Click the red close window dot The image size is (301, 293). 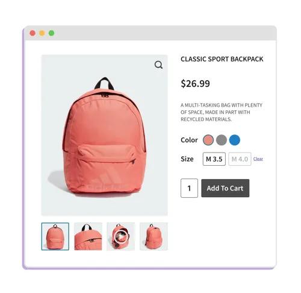click(x=33, y=33)
